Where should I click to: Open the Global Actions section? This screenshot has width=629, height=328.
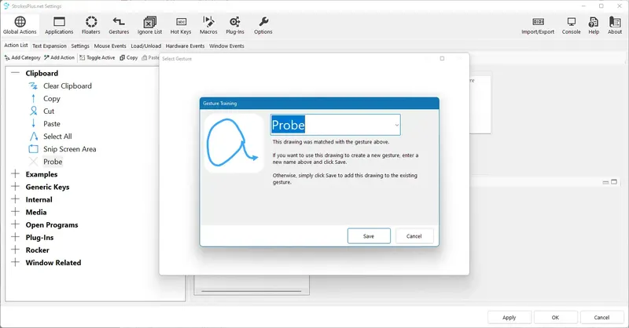coord(20,25)
